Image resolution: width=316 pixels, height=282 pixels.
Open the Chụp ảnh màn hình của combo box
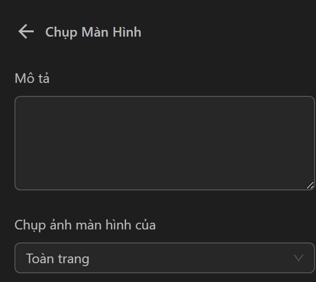[164, 258]
